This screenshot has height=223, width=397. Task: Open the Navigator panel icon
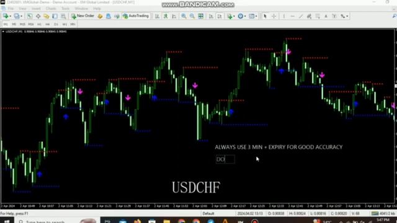point(47,16)
